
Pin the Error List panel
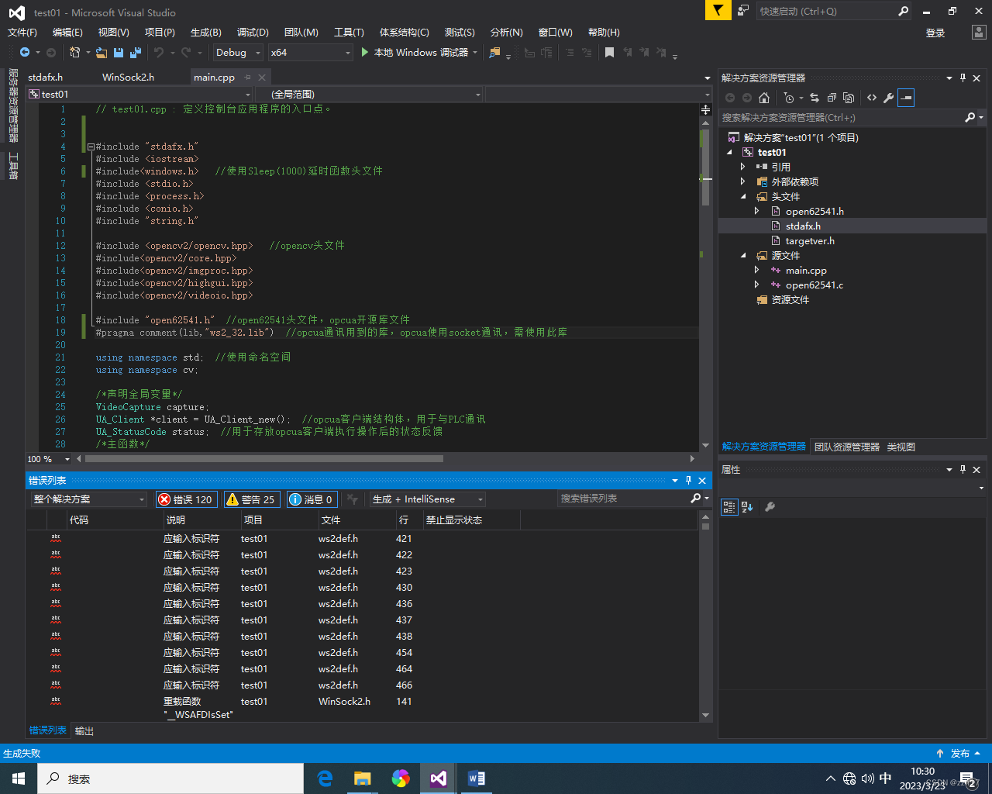688,481
